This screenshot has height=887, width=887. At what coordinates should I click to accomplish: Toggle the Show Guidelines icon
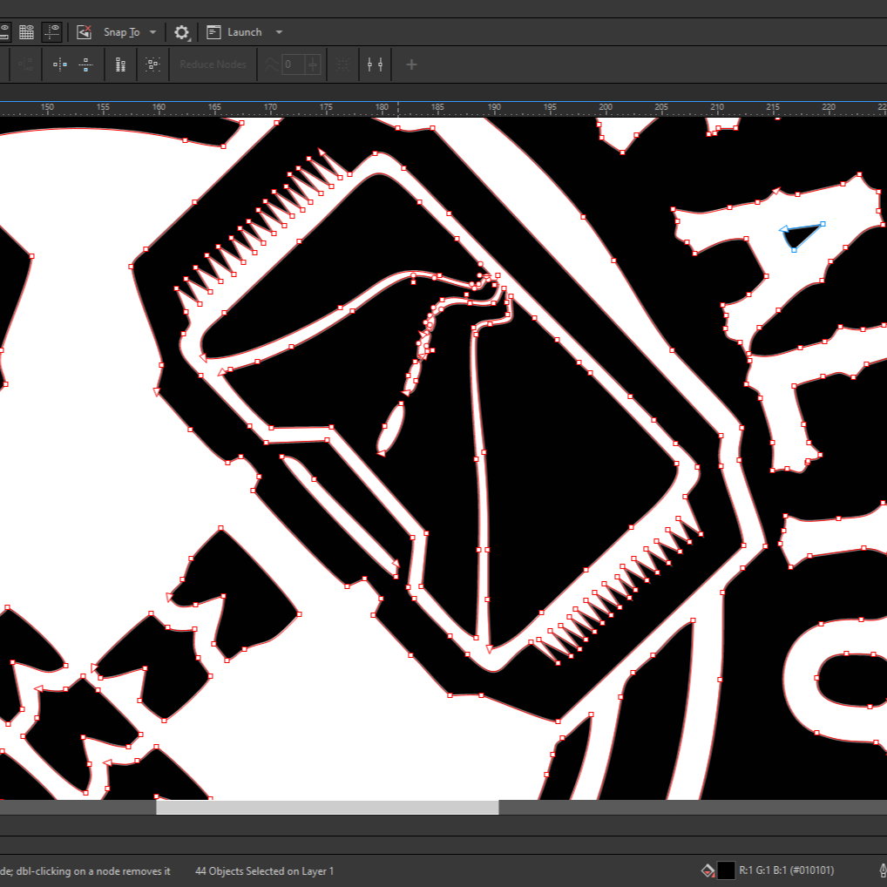click(52, 32)
